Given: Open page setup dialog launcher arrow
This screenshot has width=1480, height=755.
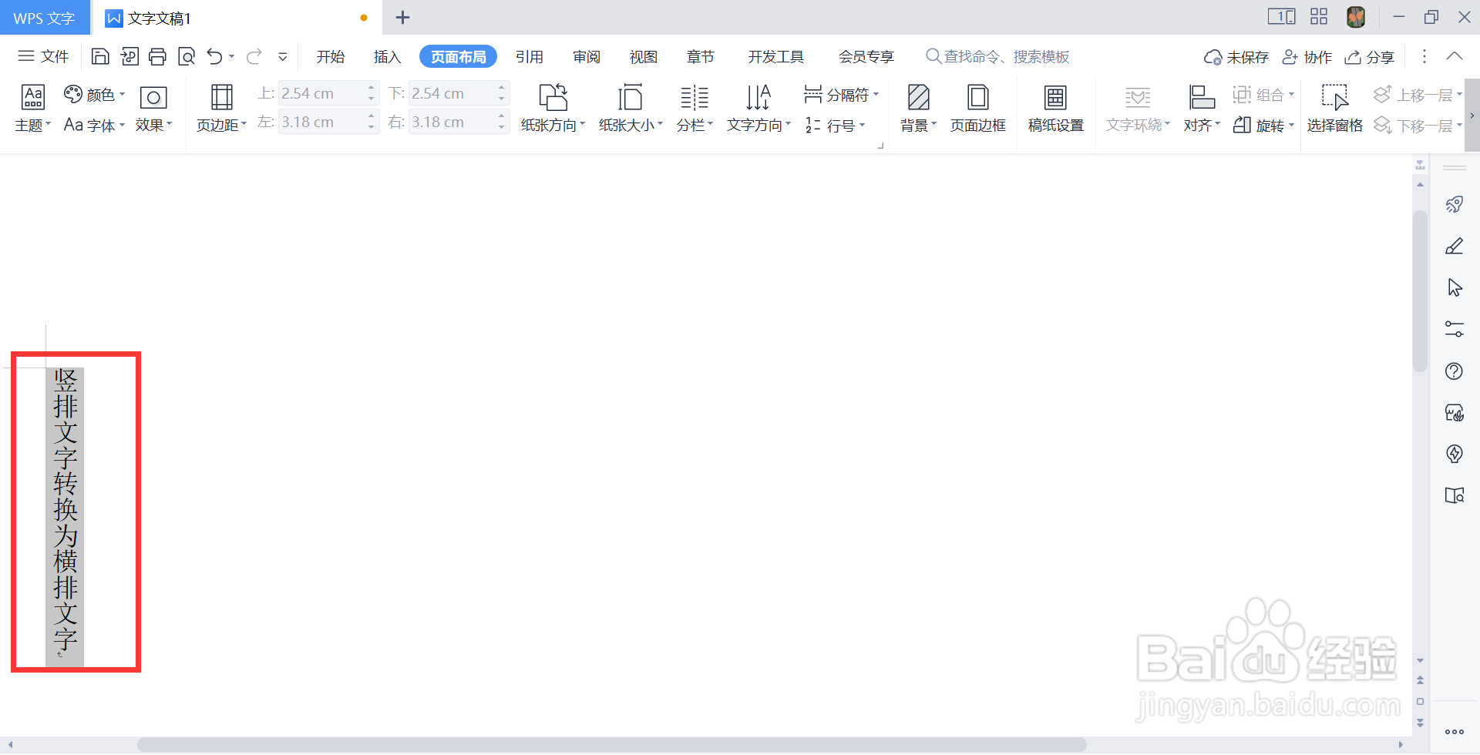Looking at the screenshot, I should 880,145.
